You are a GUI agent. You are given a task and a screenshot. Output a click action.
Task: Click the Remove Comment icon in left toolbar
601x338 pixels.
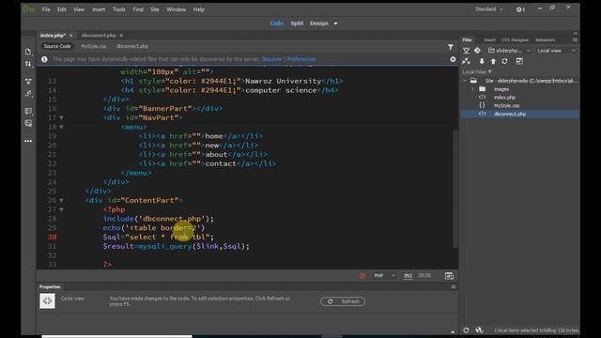[28, 123]
